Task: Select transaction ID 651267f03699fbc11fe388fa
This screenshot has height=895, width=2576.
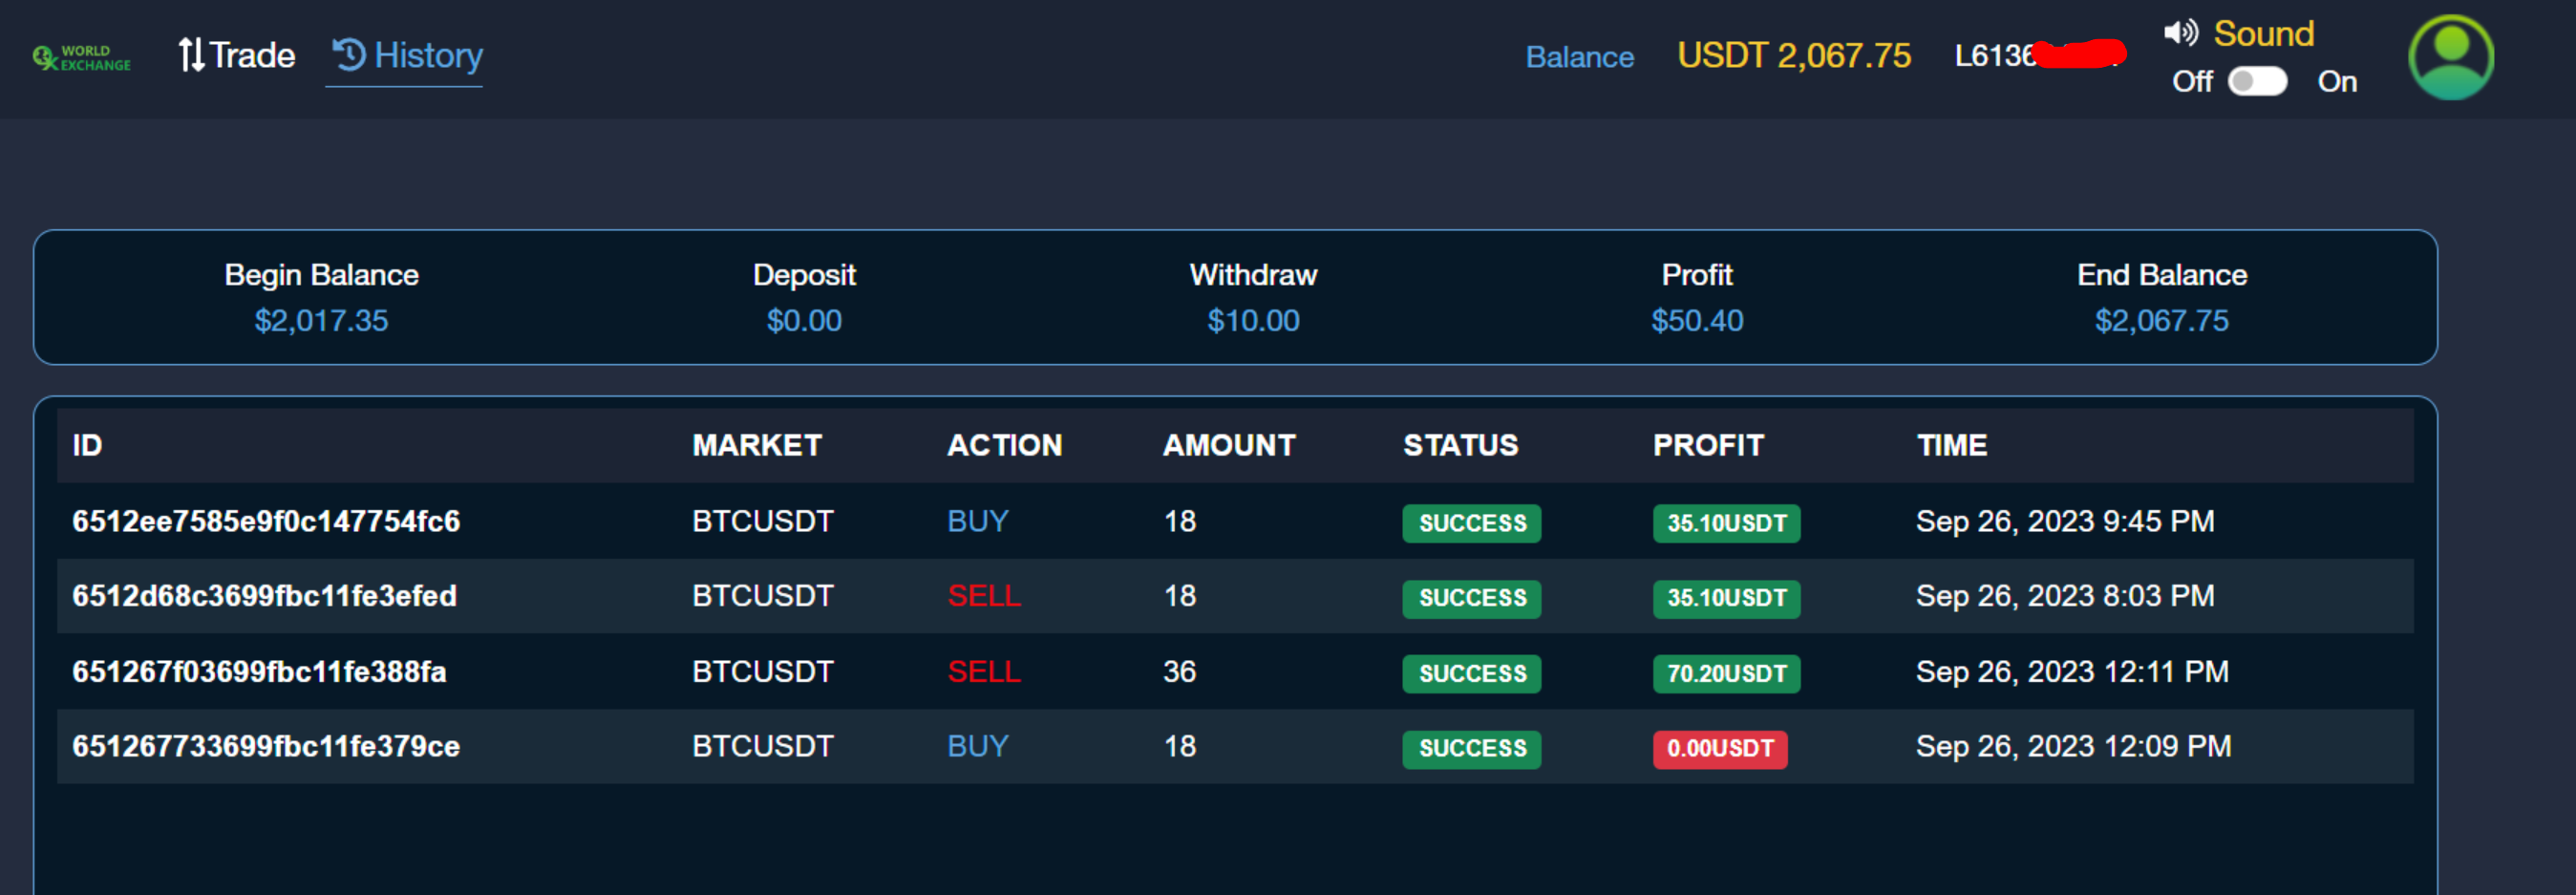Action: 259,671
